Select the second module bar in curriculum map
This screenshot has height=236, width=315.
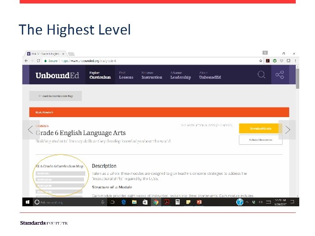(x=60, y=180)
